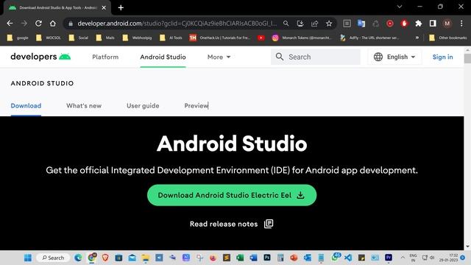The width and height of the screenshot is (471, 265).
Task: Click the browser address bar URL
Action: [177, 24]
